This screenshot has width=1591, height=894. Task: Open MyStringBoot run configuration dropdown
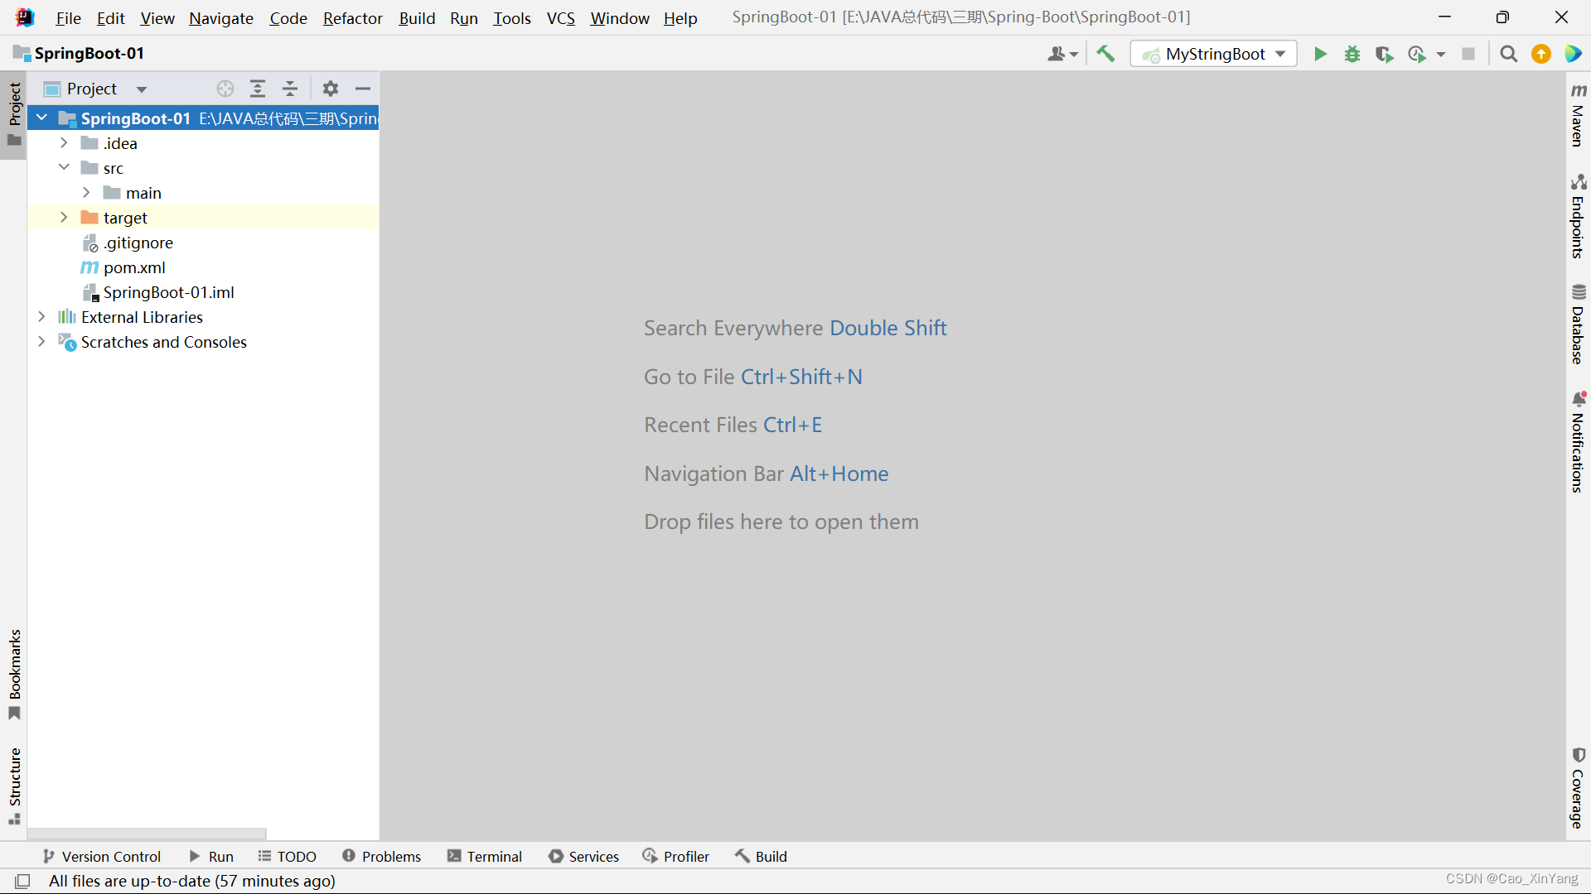[1214, 54]
